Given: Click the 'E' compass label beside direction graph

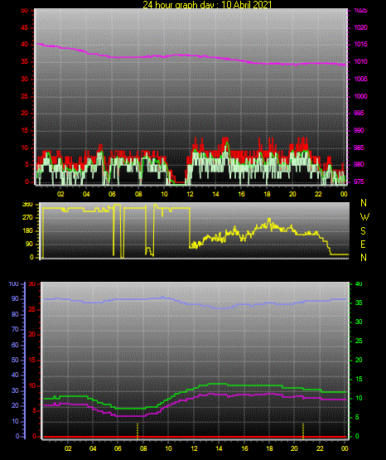Looking at the screenshot, I should click(x=363, y=244).
